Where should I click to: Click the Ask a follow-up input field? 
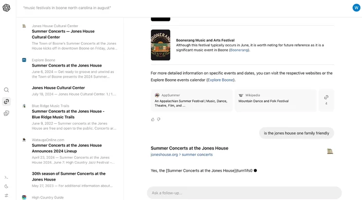point(244,193)
